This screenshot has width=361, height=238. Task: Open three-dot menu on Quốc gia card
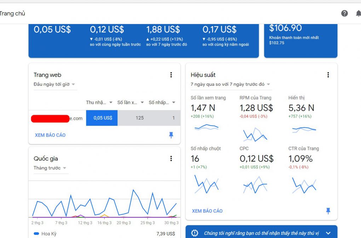coord(171,158)
